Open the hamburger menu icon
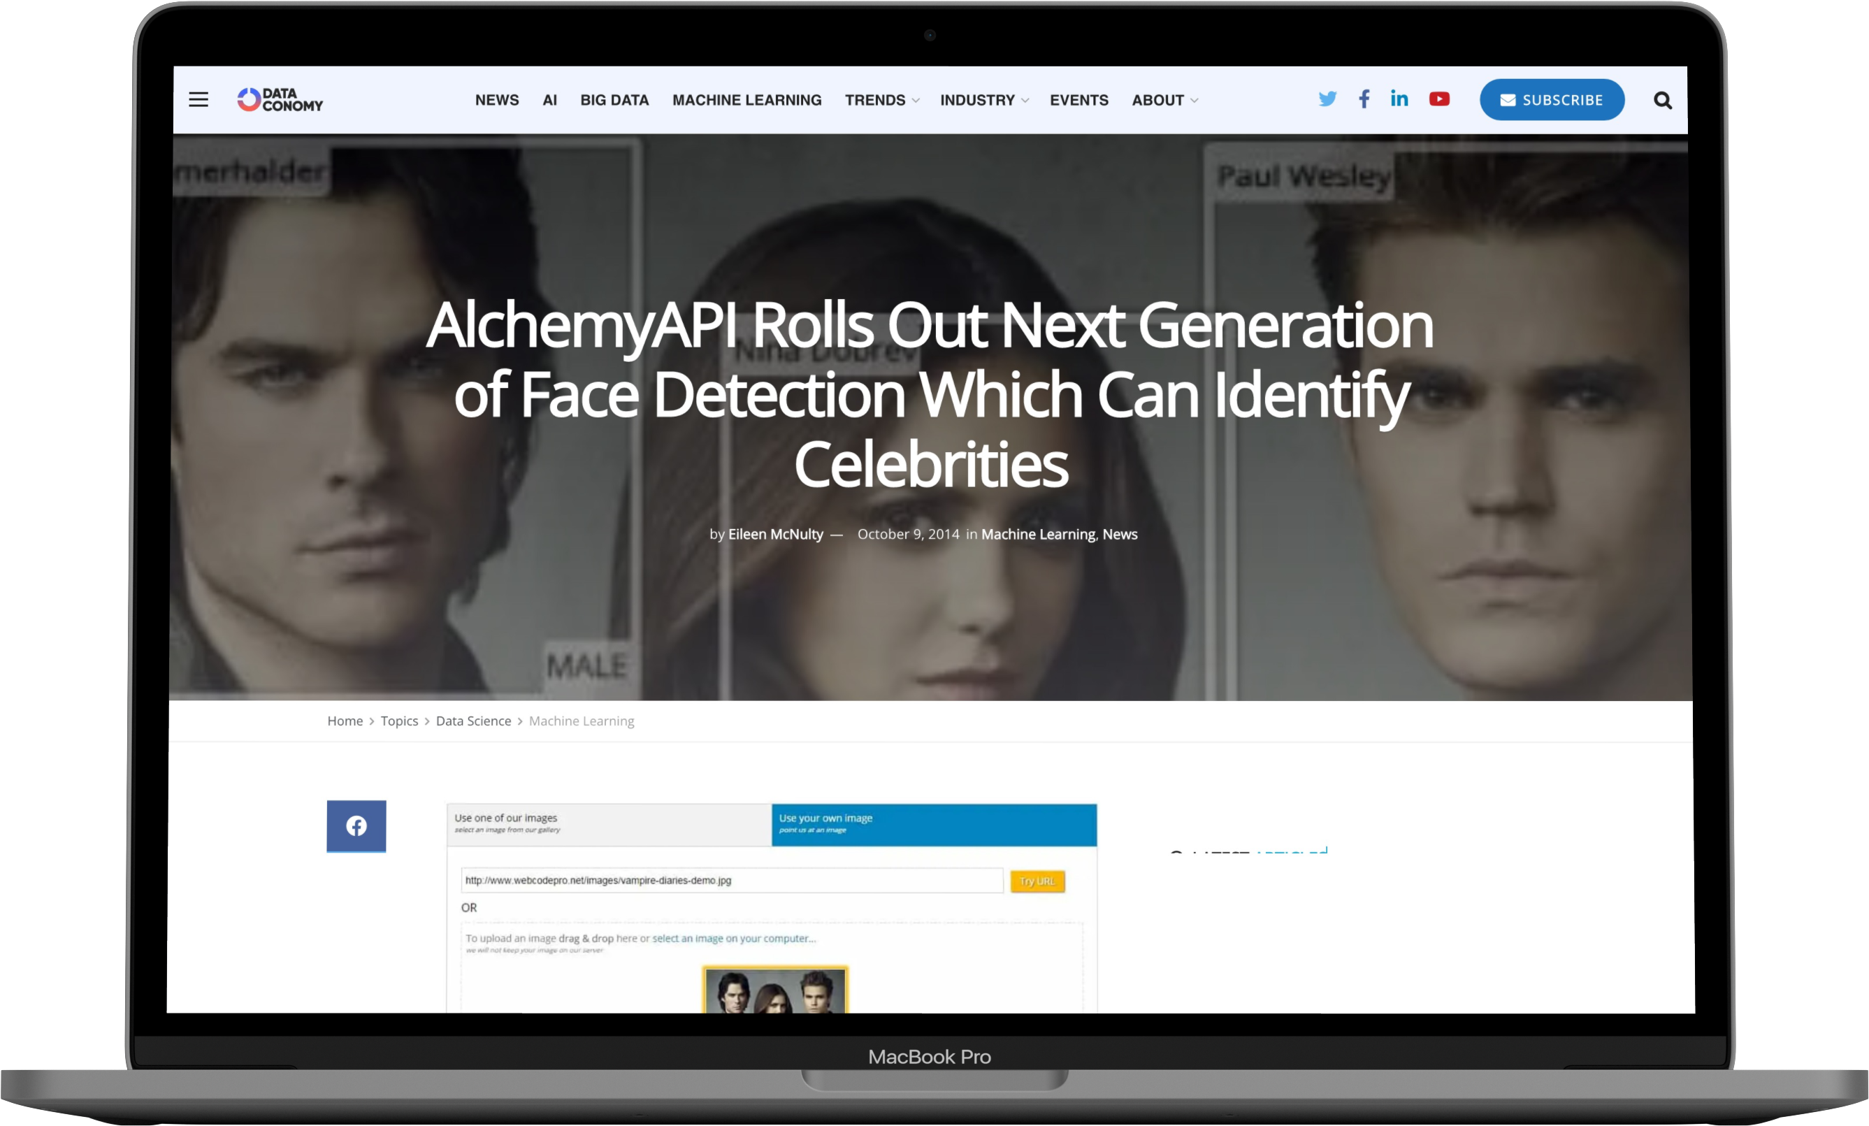This screenshot has height=1126, width=1869. (x=199, y=99)
